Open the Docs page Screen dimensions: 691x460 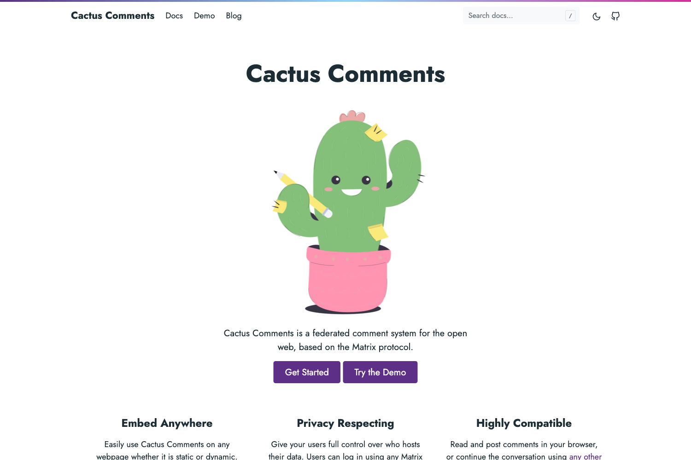(174, 16)
